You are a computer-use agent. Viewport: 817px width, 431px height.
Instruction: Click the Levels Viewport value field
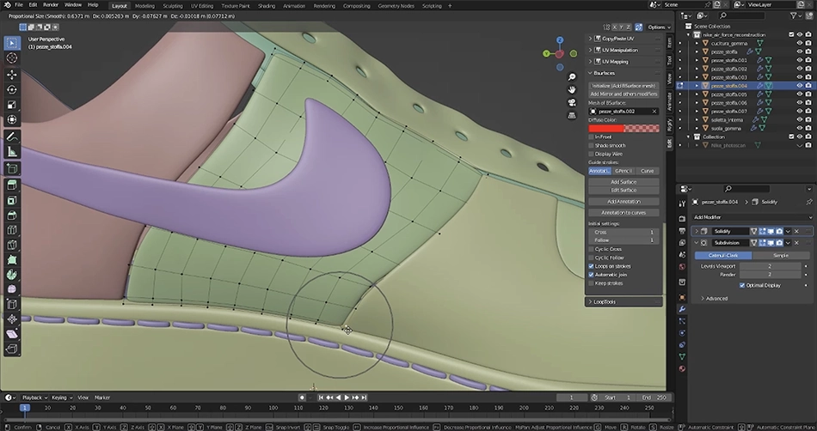(x=770, y=266)
